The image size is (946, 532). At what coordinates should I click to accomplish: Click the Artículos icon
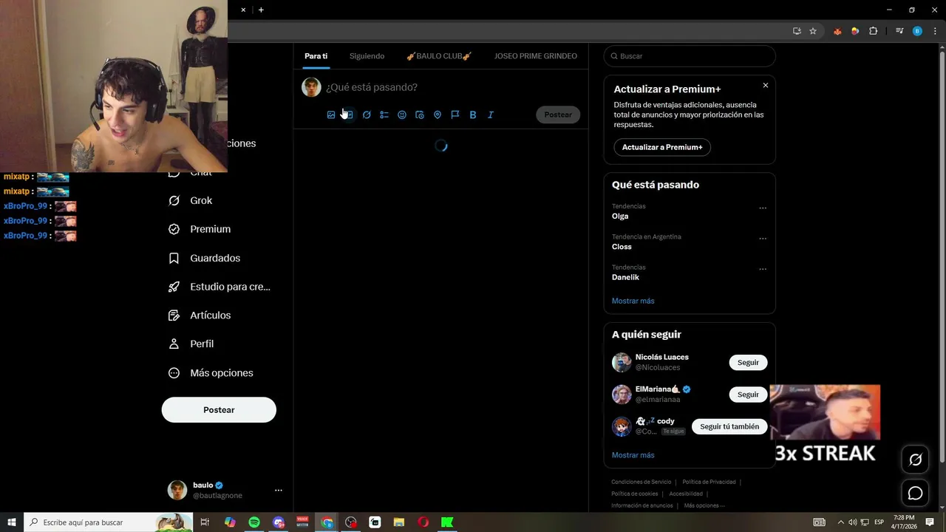174,316
